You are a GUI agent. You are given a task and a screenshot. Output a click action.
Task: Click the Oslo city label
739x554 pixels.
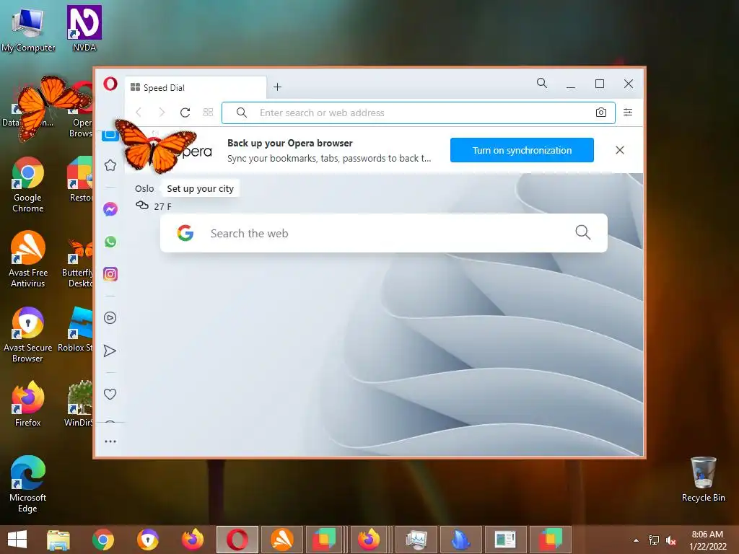point(144,188)
